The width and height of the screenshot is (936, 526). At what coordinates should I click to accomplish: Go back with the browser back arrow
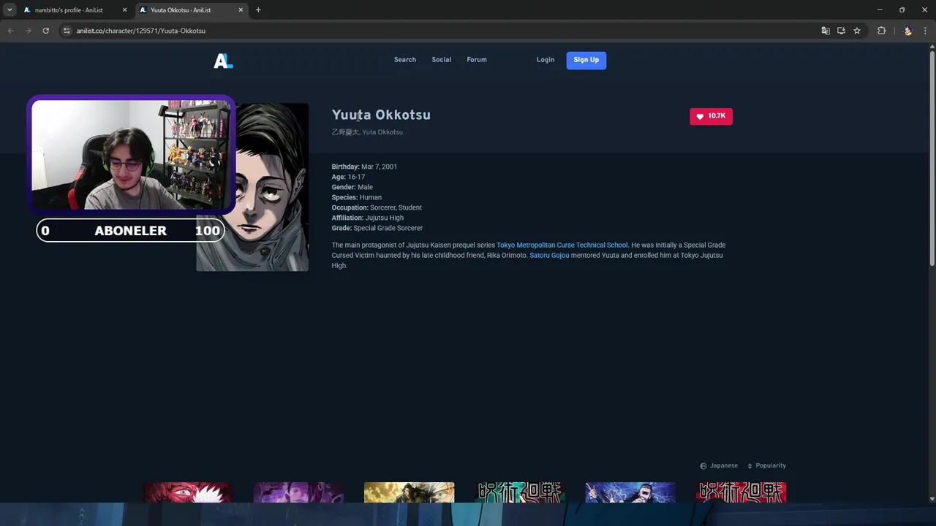[10, 31]
